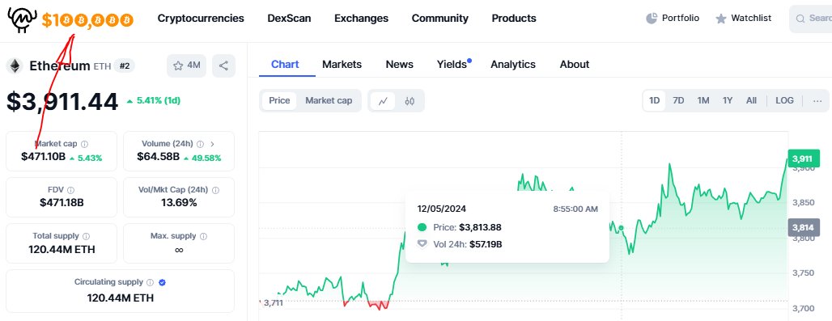Screen dimensions: 832x321
Task: Open the three-dot more chart options
Action: pos(817,100)
